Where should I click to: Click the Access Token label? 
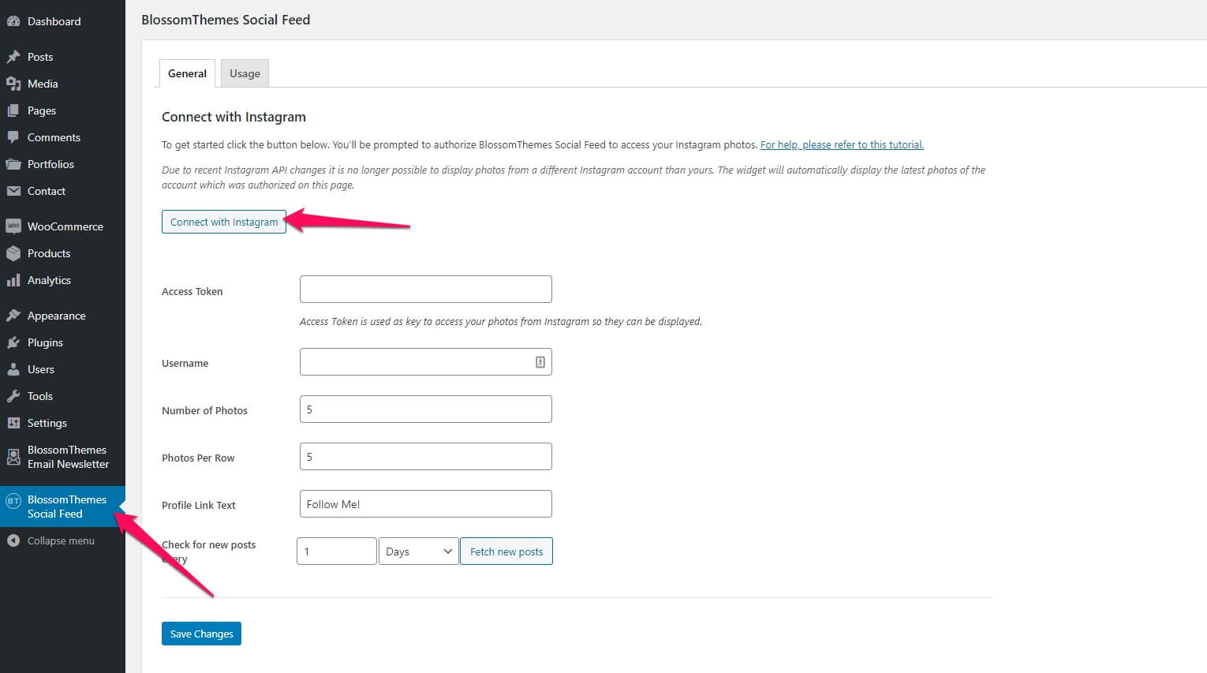click(192, 291)
